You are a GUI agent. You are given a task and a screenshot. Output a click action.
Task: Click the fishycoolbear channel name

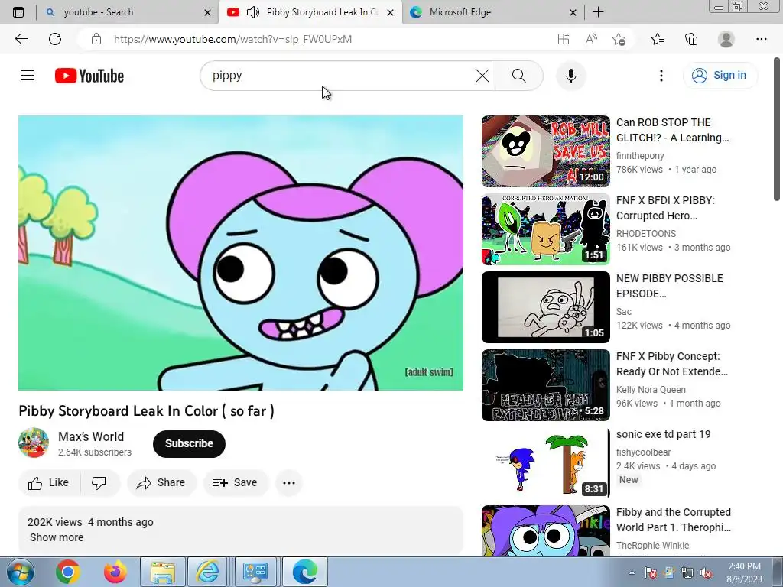click(x=643, y=452)
